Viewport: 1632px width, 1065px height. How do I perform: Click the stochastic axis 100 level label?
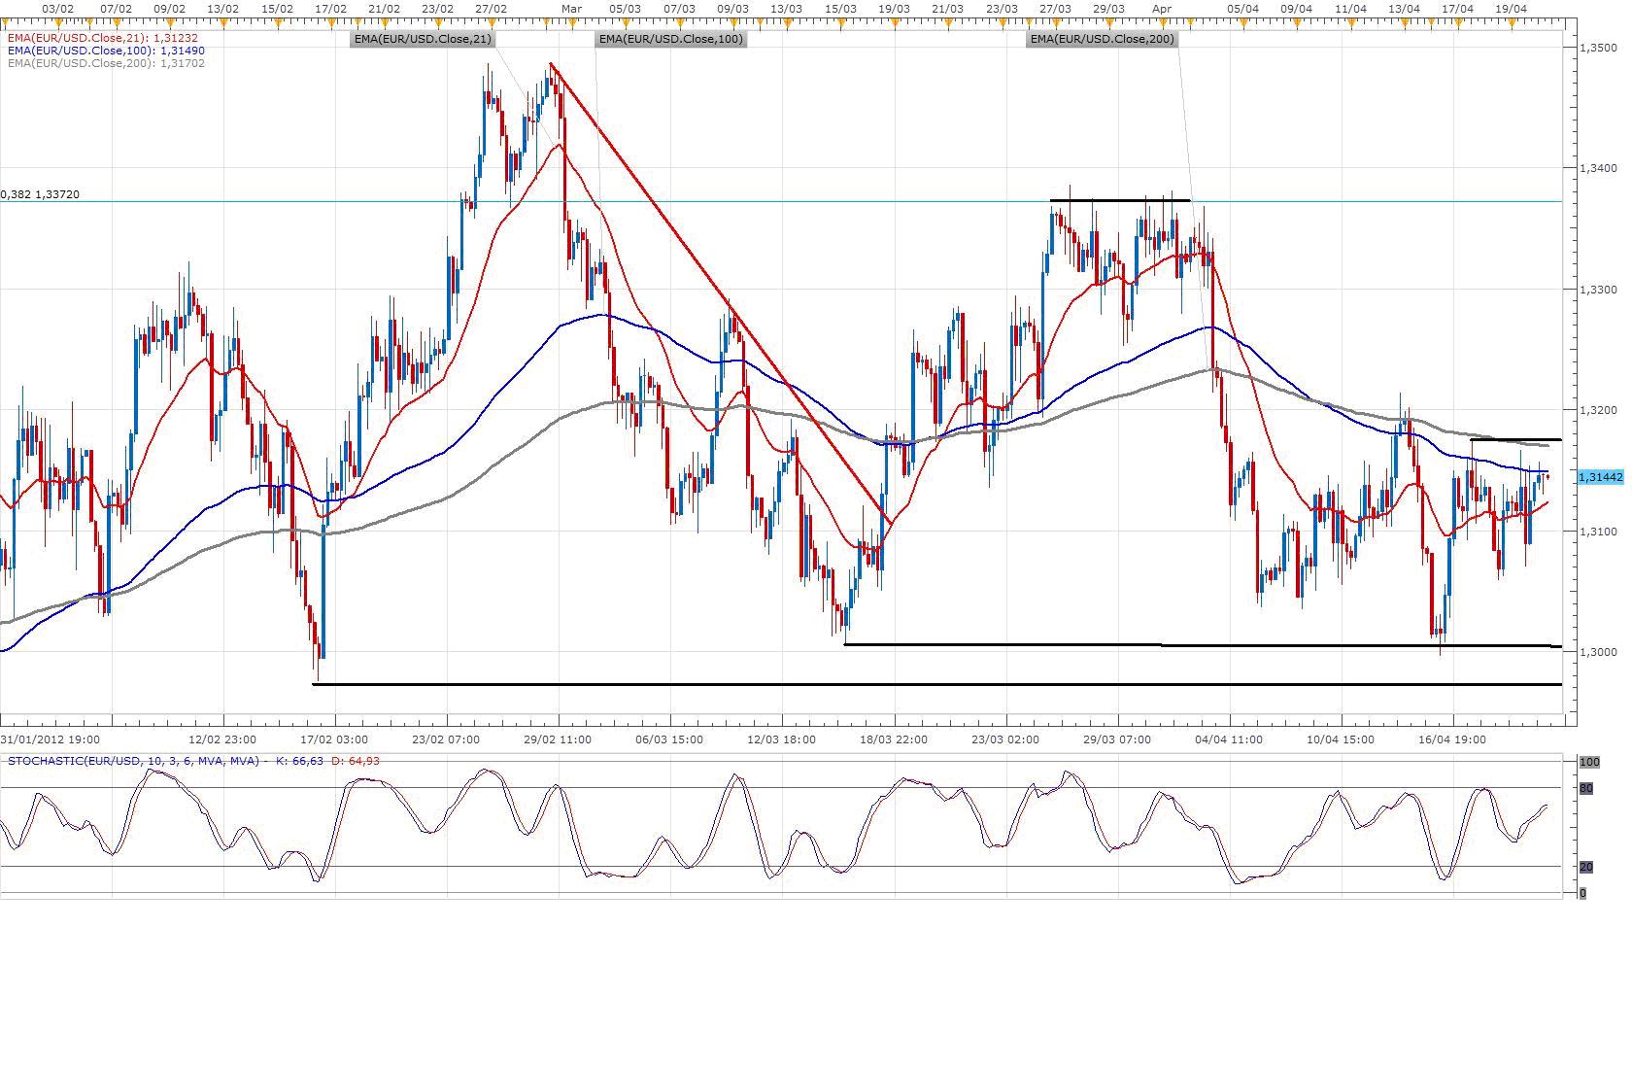tap(1589, 762)
